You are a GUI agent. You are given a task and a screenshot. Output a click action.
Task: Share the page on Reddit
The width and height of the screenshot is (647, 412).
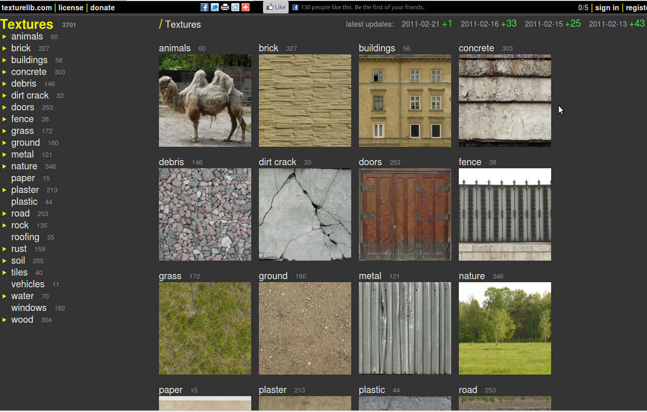click(x=235, y=7)
